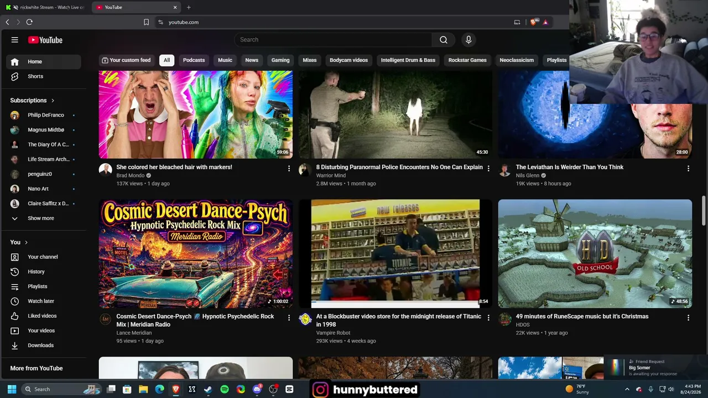Select the News filter chip
708x398 pixels.
(x=252, y=60)
